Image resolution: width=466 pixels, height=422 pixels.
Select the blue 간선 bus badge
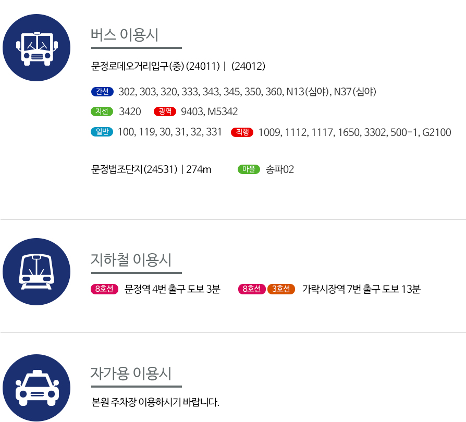pyautogui.click(x=102, y=92)
